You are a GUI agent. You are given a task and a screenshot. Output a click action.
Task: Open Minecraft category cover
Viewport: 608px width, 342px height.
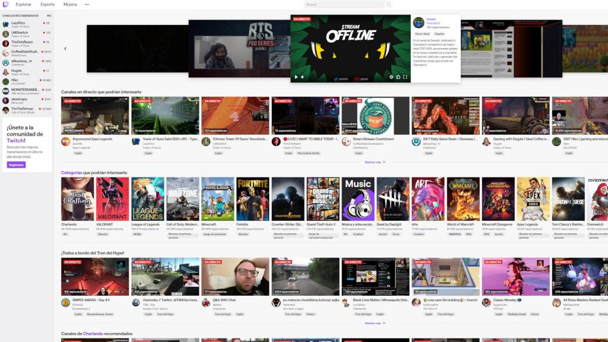[x=218, y=199]
